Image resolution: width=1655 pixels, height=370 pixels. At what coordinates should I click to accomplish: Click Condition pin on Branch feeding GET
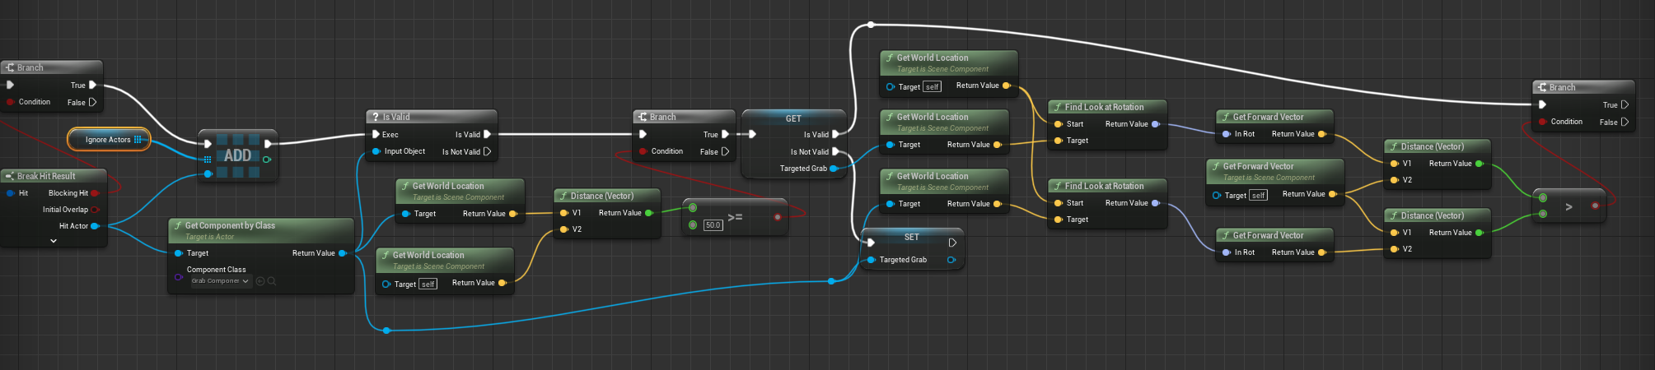(x=643, y=151)
